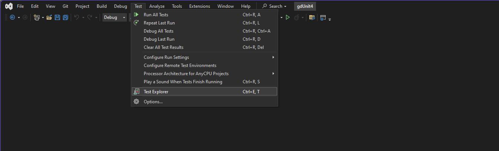
Task: Open the toolbar overflow options arrow
Action: [x=329, y=19]
